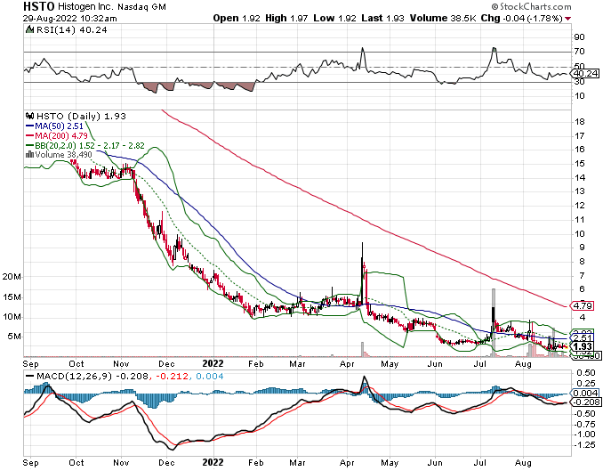Screen dimensions: 603x471
Task: Click the MACD(12,26,9) -0.208 legend label
Action: click(x=92, y=377)
